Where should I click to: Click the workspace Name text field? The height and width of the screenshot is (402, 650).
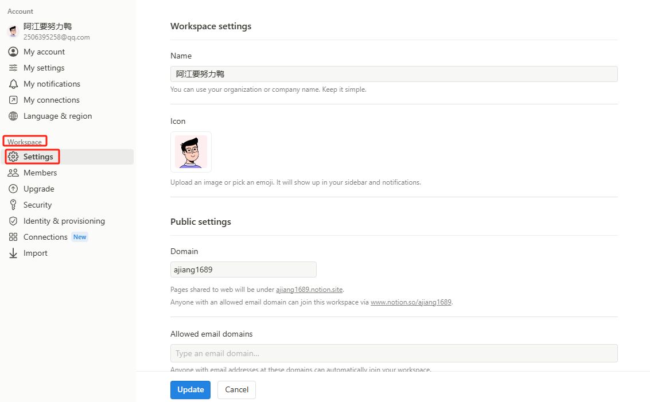pyautogui.click(x=394, y=74)
